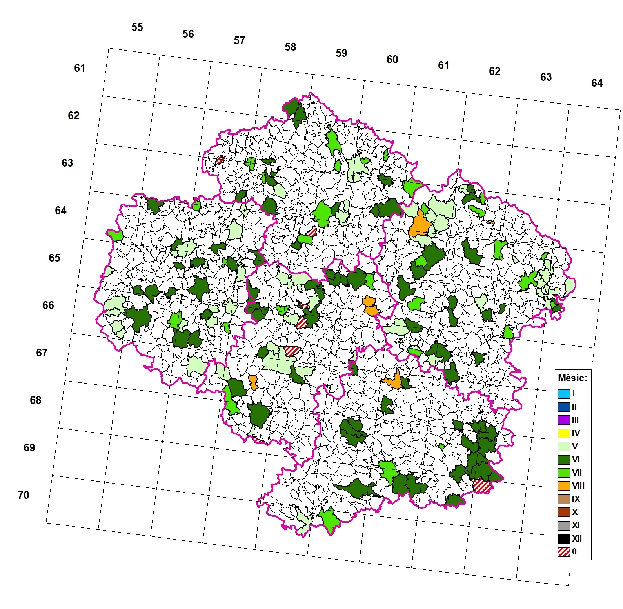Click grid column label "55"
623x609 pixels.
pyautogui.click(x=137, y=27)
